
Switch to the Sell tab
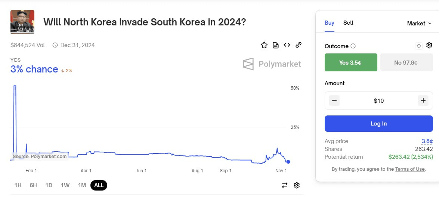(x=348, y=23)
